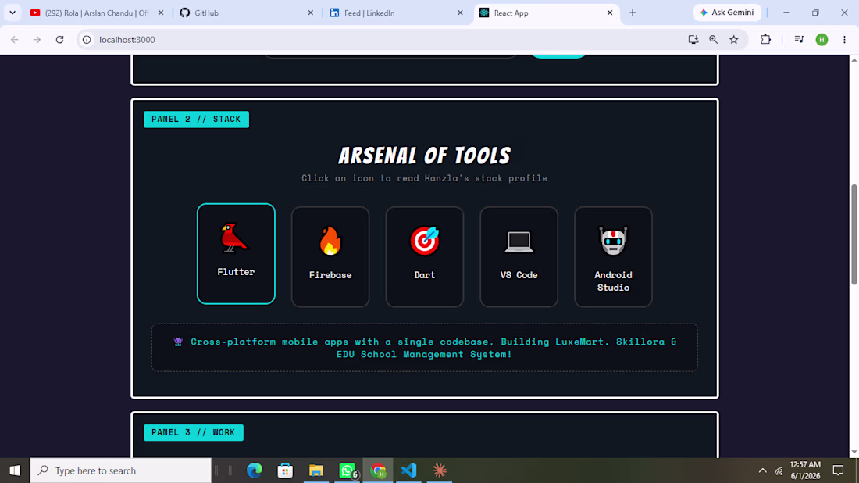Select the Firebase flame card
Image resolution: width=859 pixels, height=483 pixels.
click(x=330, y=256)
